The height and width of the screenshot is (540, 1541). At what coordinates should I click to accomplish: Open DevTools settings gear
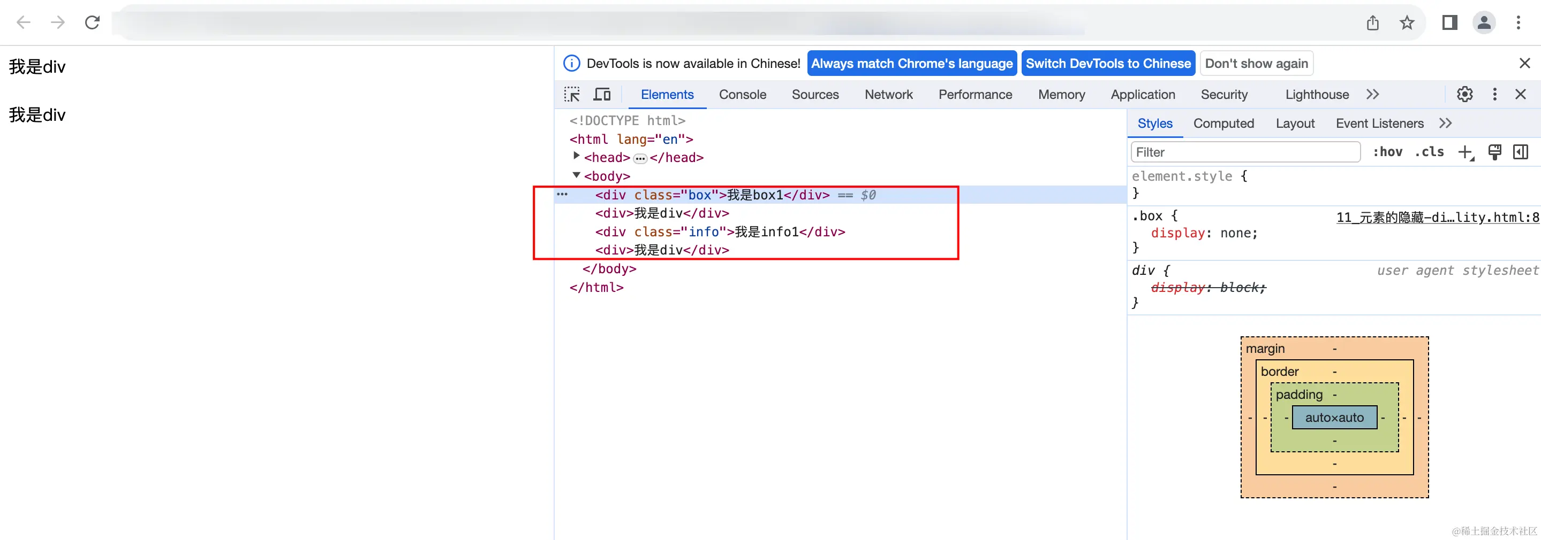pos(1464,95)
